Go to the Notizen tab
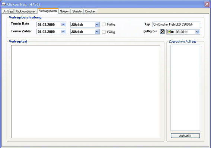 click(x=64, y=11)
